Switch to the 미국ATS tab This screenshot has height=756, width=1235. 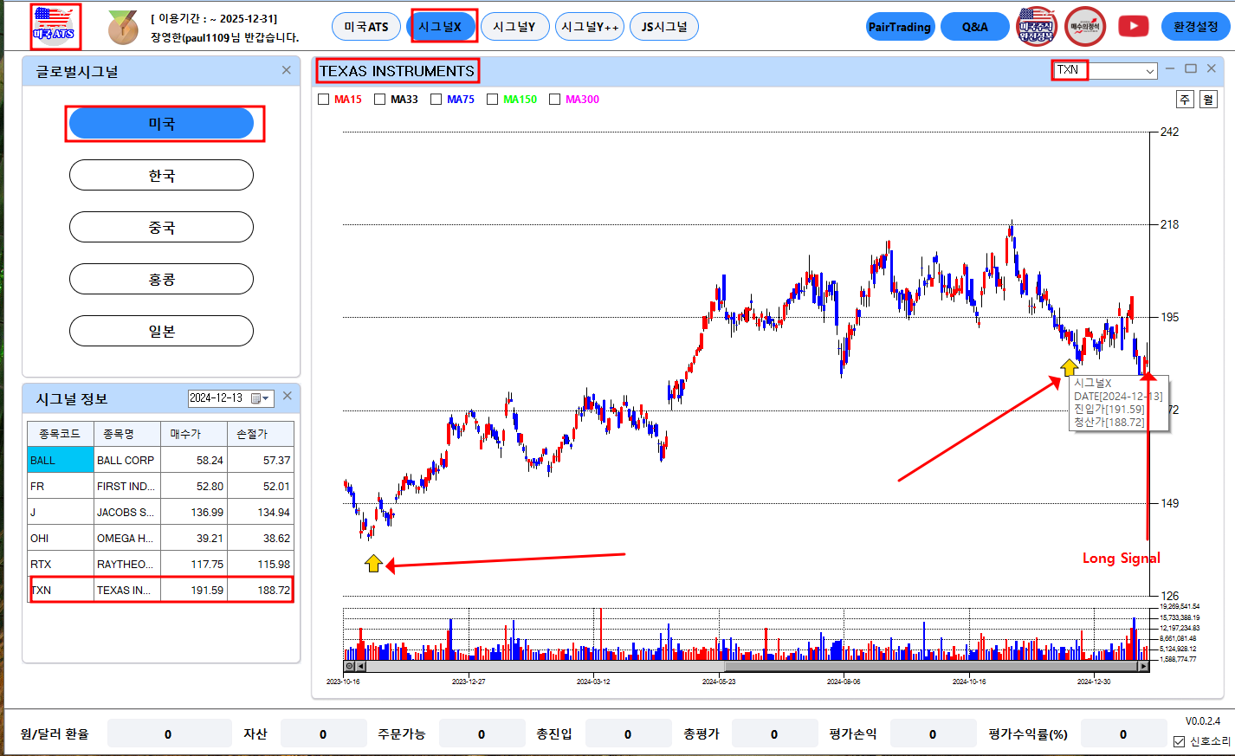366,27
